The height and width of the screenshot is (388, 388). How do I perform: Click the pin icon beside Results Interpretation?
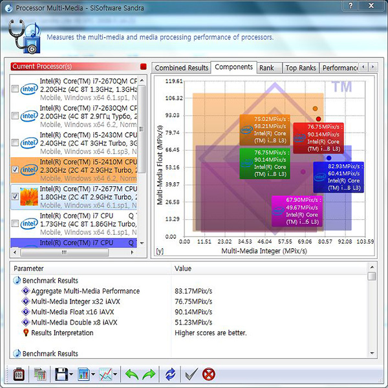(26, 332)
